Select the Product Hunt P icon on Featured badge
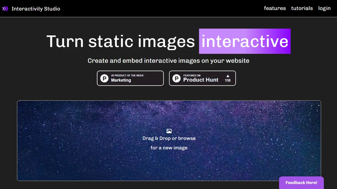The height and width of the screenshot is (189, 337). pos(176,78)
